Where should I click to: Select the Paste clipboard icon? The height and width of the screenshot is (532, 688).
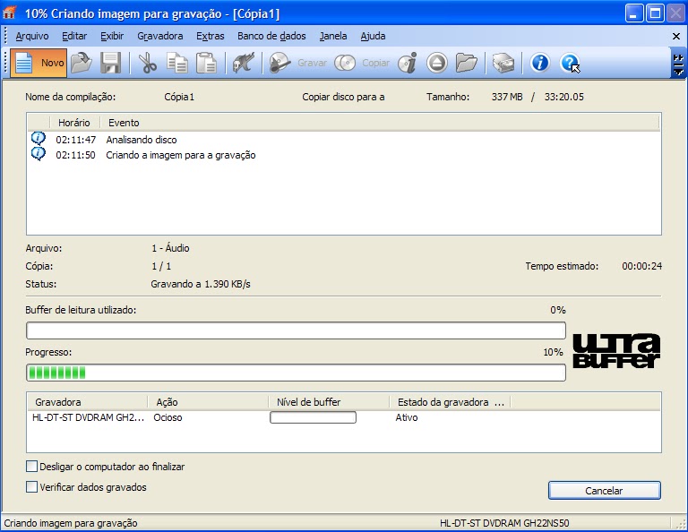pyautogui.click(x=206, y=64)
